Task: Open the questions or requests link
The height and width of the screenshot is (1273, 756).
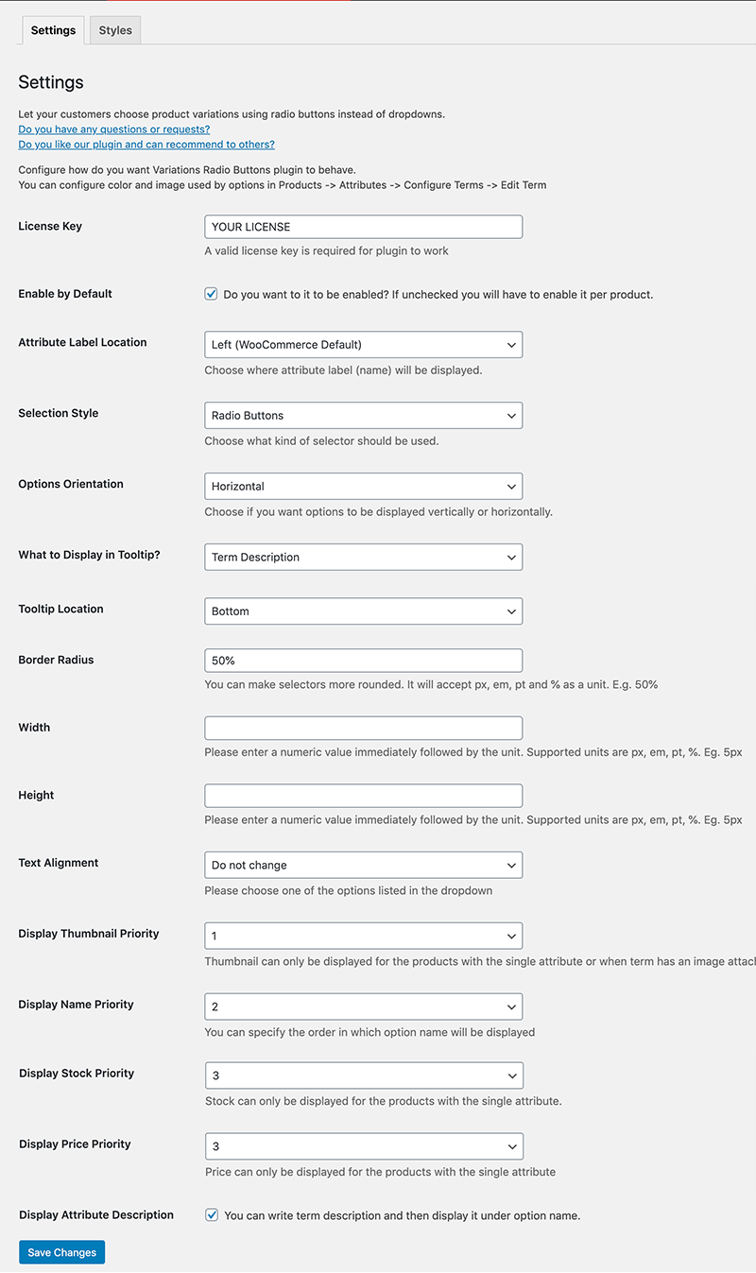Action: click(114, 129)
